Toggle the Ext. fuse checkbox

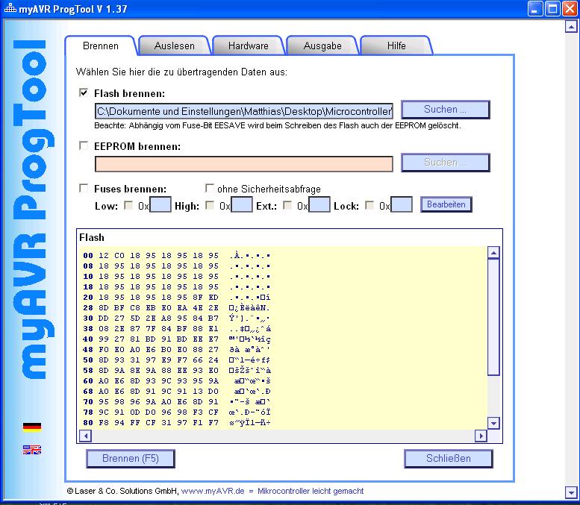[287, 205]
